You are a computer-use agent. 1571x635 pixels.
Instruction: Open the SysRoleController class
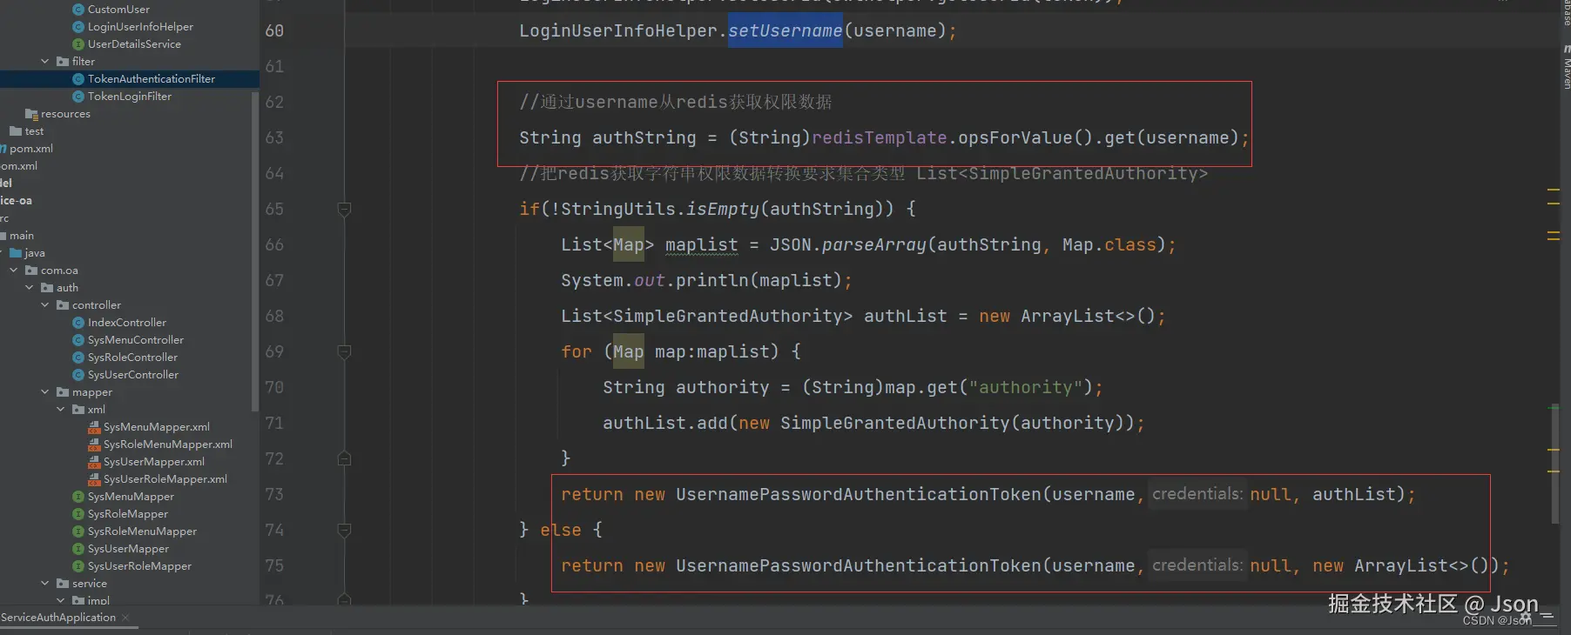click(x=132, y=358)
